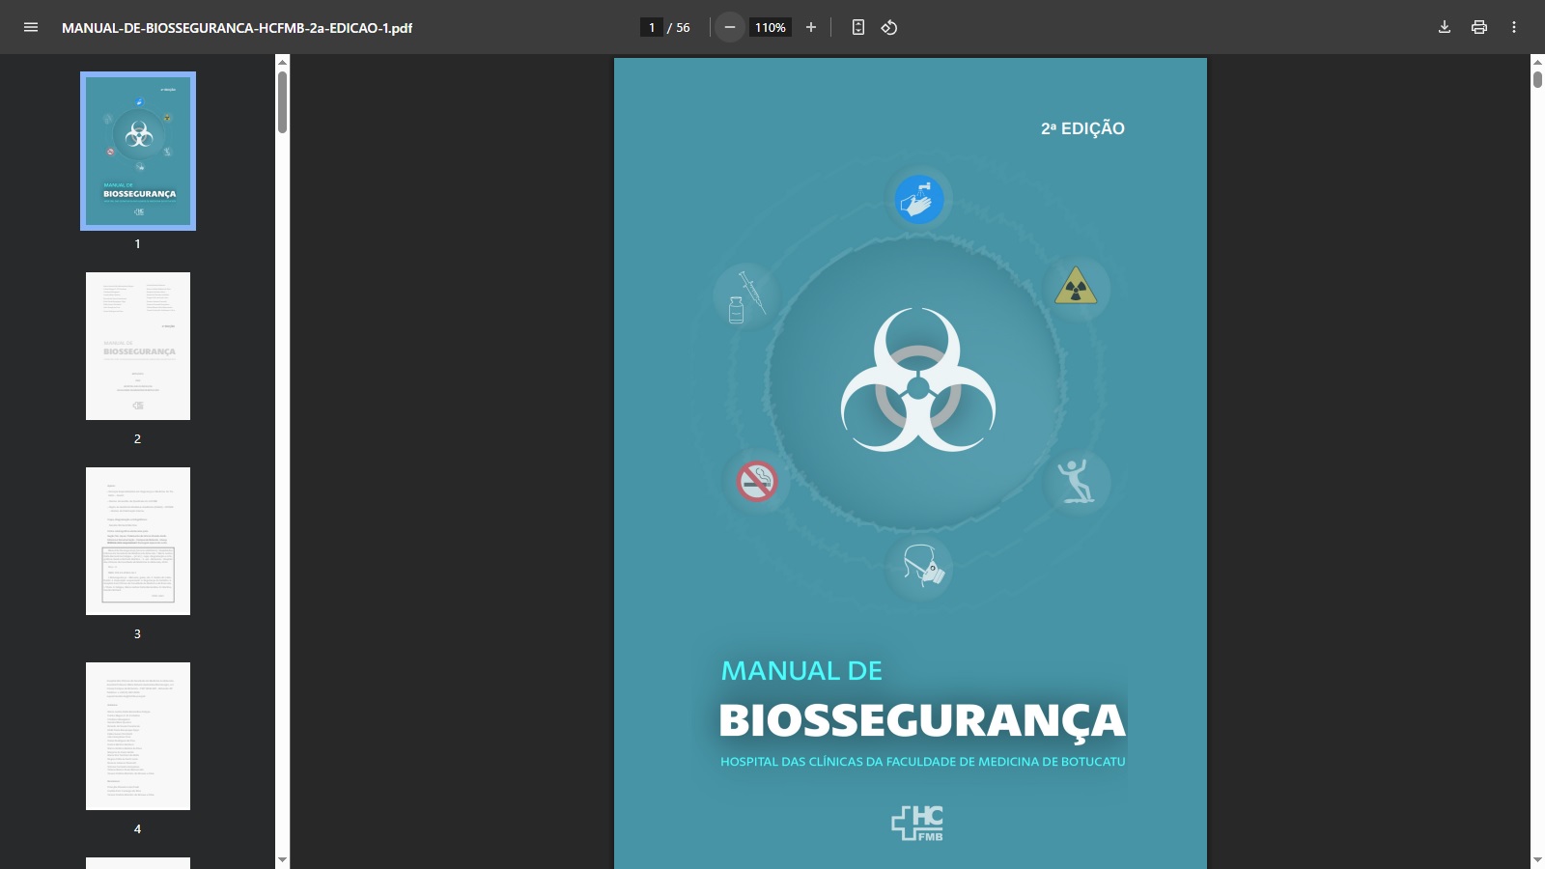The height and width of the screenshot is (869, 1545).
Task: Click the fit to page icon
Action: coord(857,27)
